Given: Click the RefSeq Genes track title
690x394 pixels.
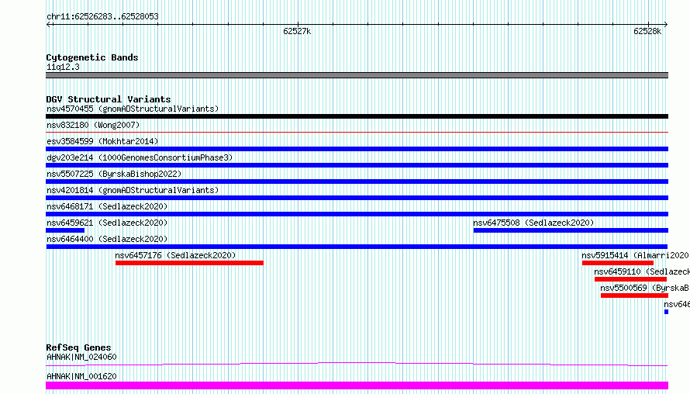Looking at the screenshot, I should click(x=78, y=347).
